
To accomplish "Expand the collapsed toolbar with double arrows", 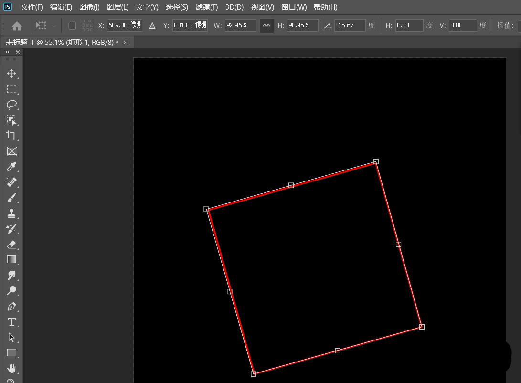I will click(x=8, y=52).
